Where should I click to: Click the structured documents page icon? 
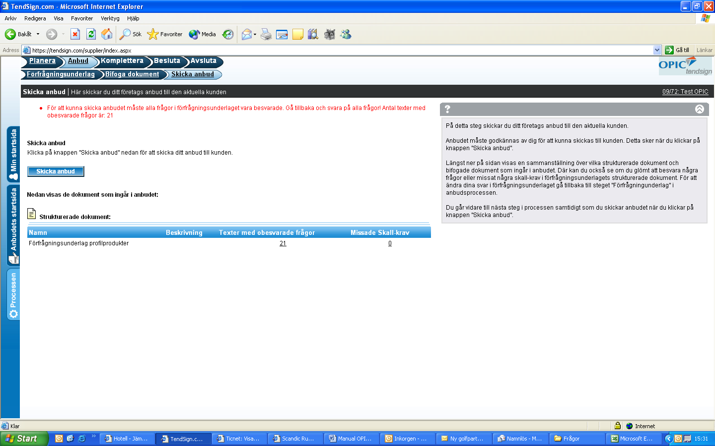[x=31, y=214]
